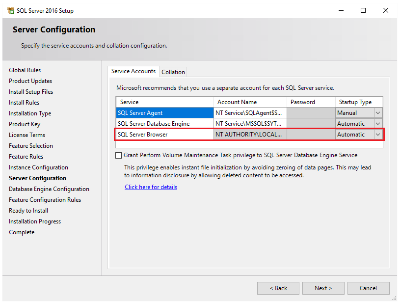The image size is (400, 302).
Task: Enable Grant Perform Volume Maintenance Task checkbox
Action: click(118, 155)
